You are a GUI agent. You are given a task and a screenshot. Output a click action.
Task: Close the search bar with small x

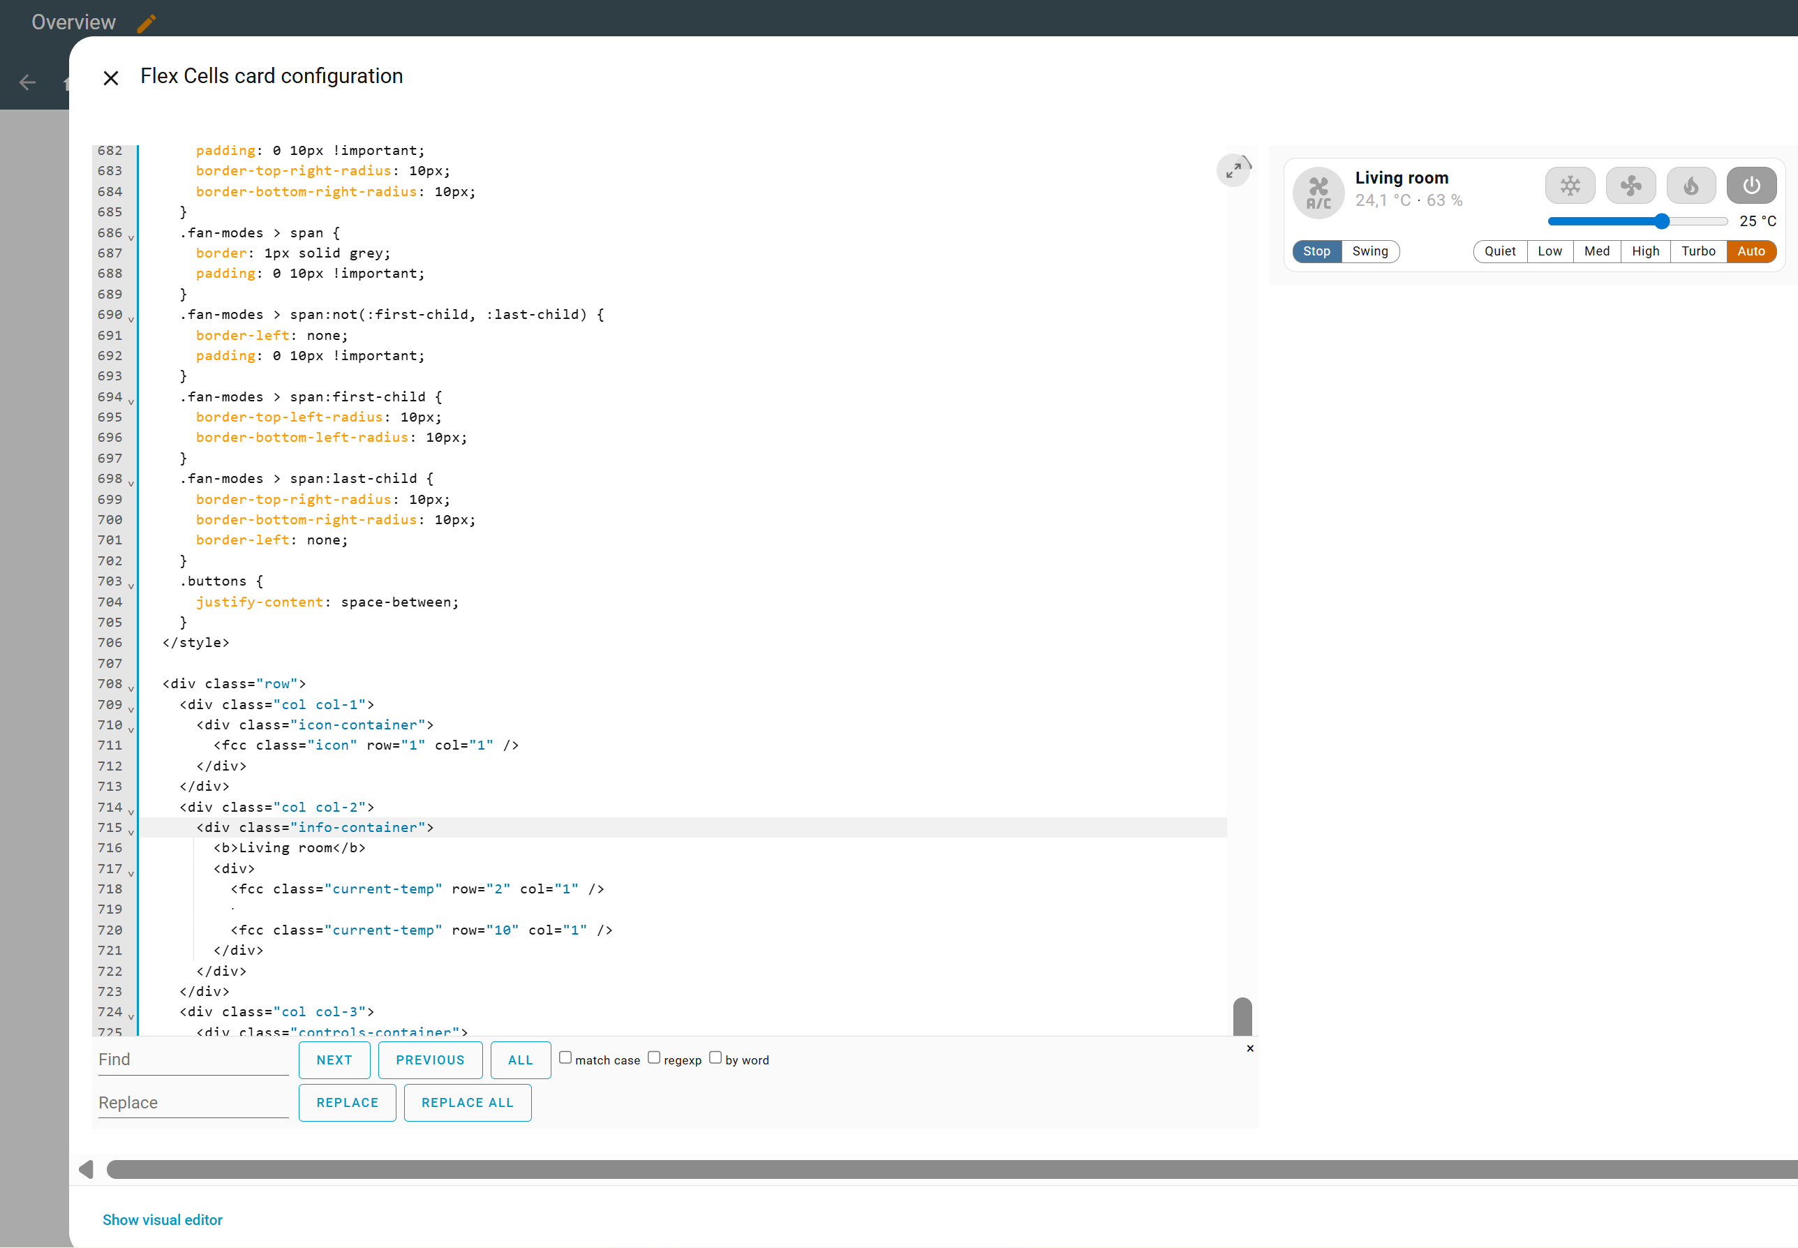[x=1250, y=1048]
